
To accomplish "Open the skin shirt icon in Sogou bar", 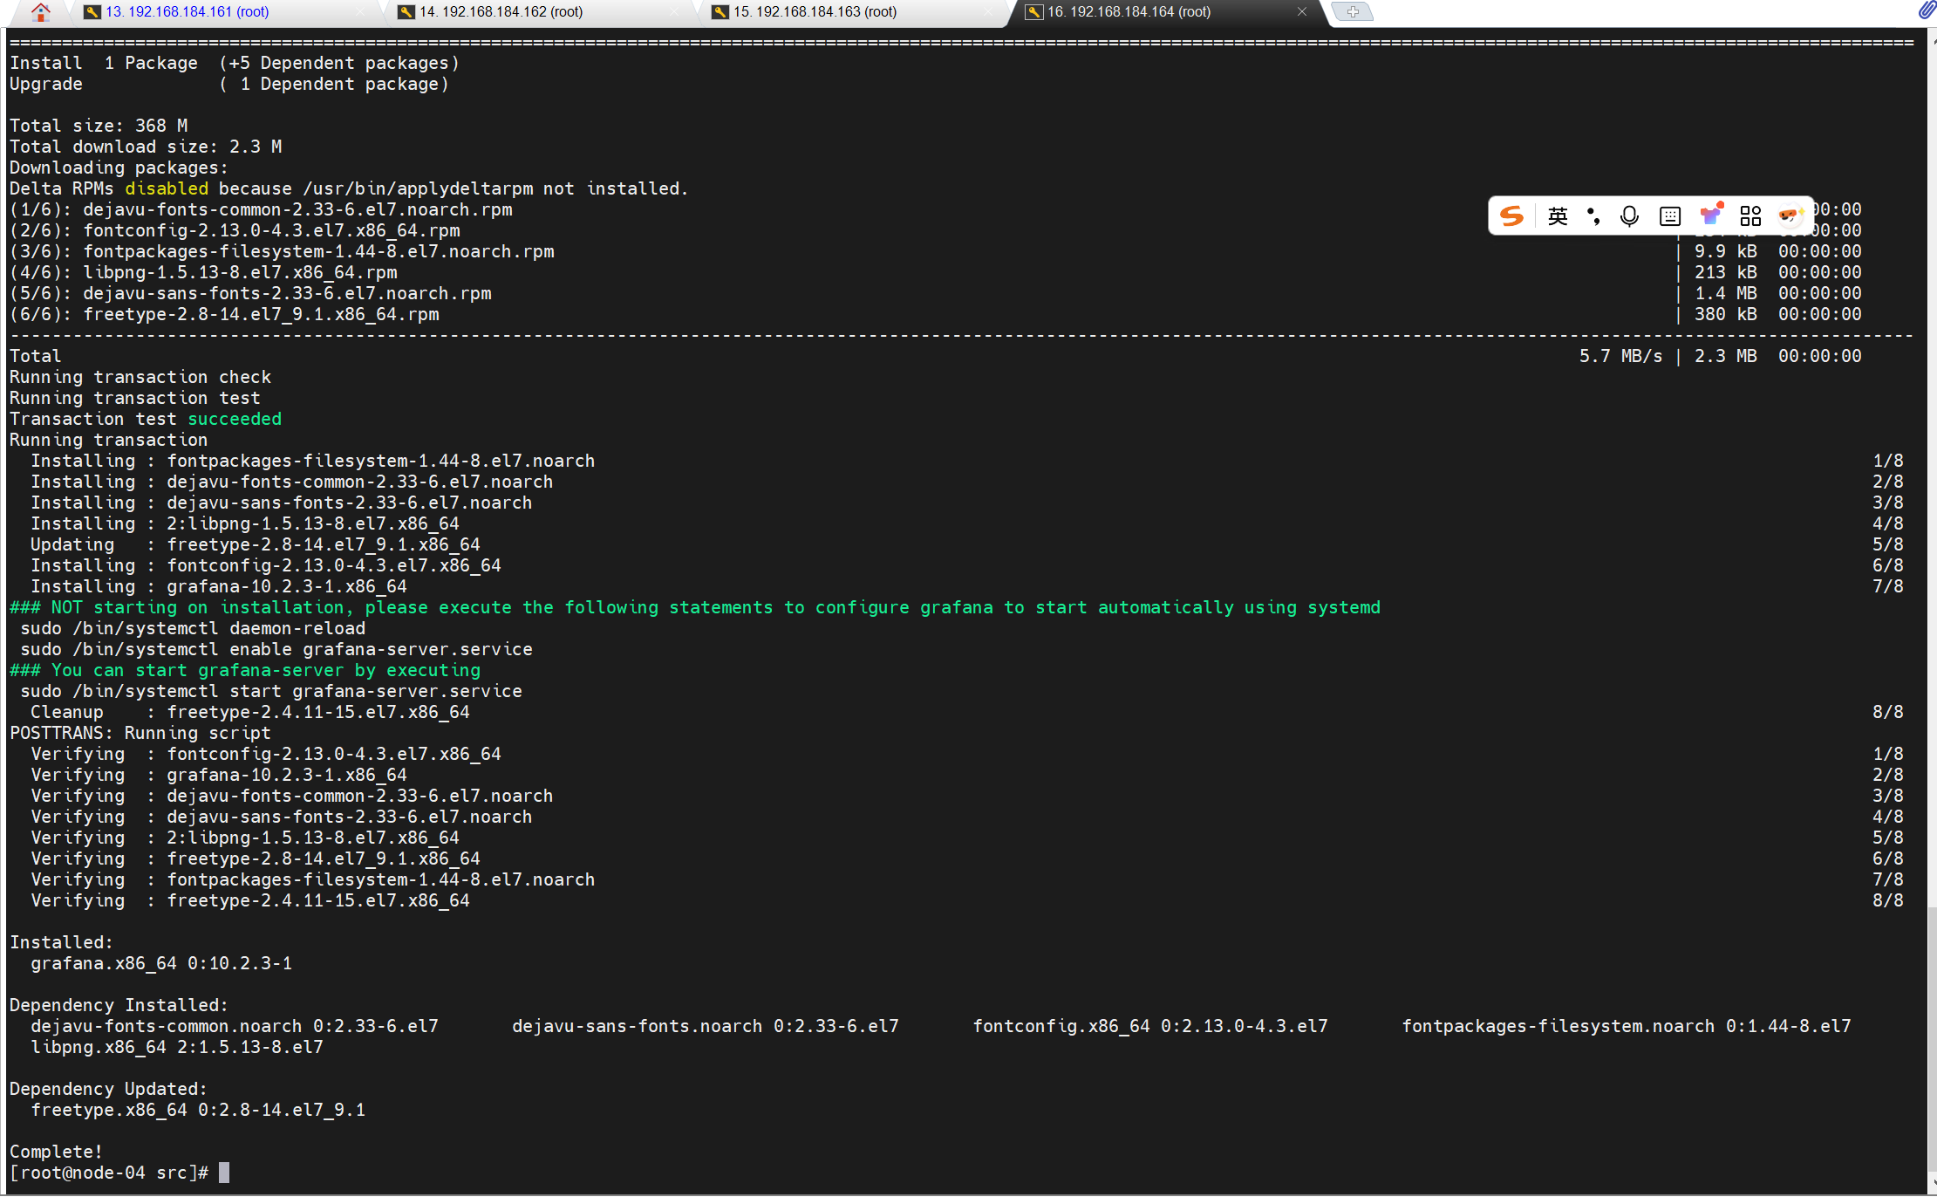I will 1710,215.
